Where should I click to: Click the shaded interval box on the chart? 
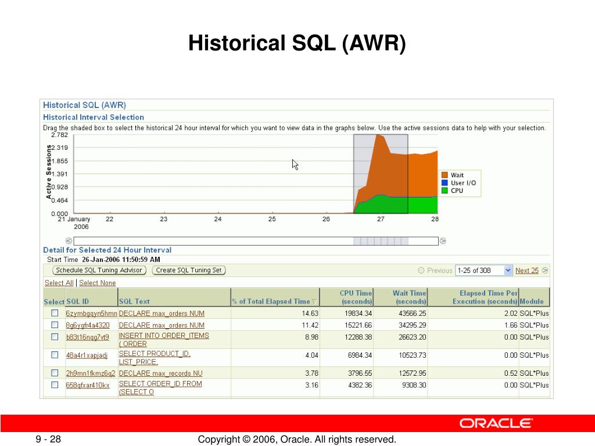pyautogui.click(x=381, y=174)
